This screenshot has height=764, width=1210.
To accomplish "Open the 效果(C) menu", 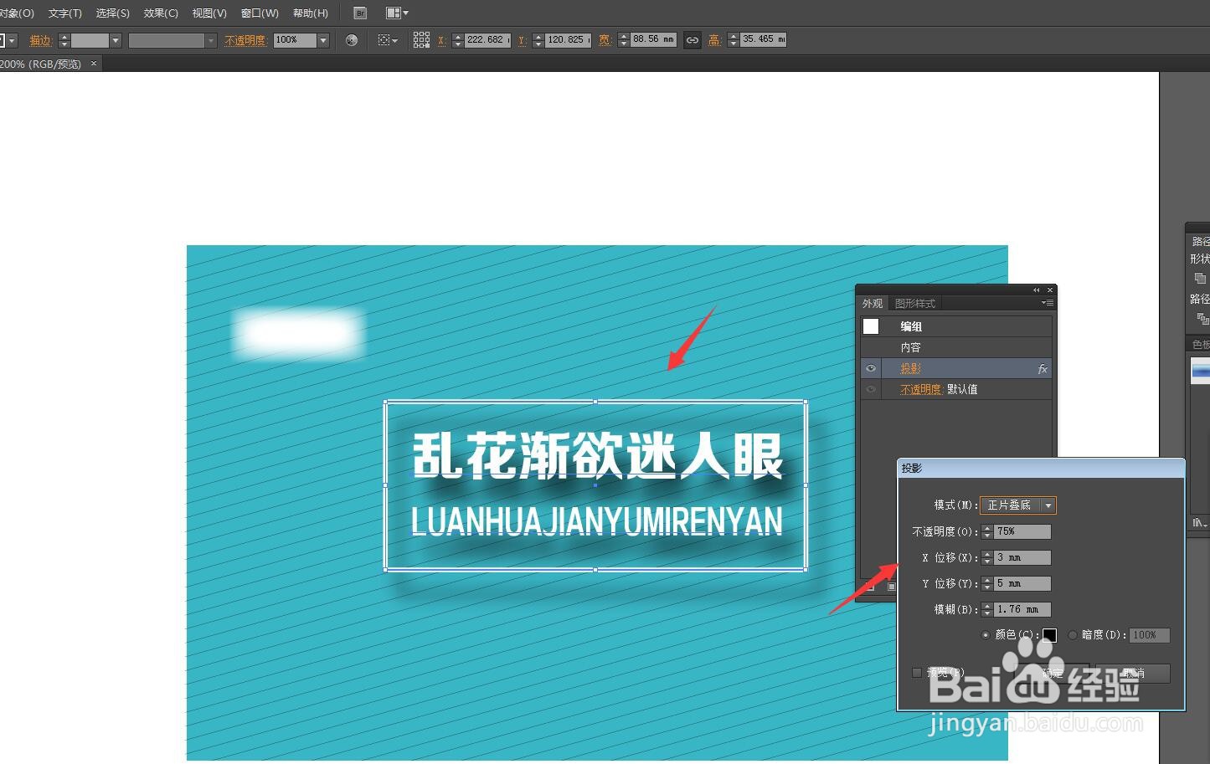I will 160,13.
